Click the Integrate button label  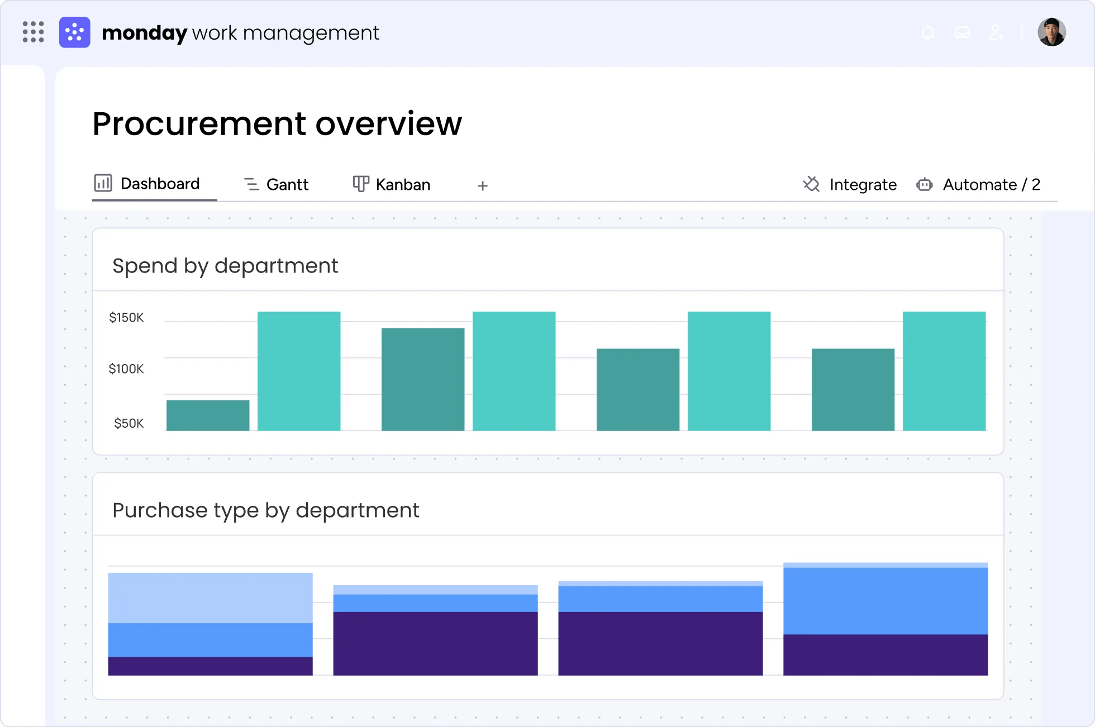863,184
